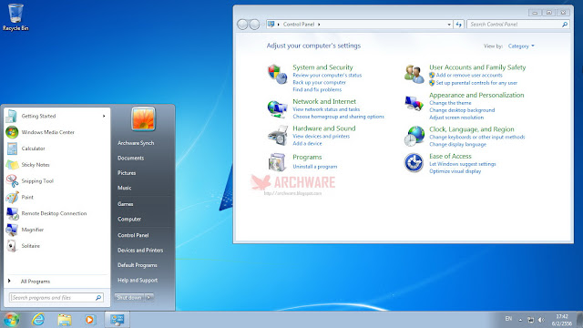Viewport: 583px width, 328px height.
Task: Click Back up your computer link
Action: 319,83
